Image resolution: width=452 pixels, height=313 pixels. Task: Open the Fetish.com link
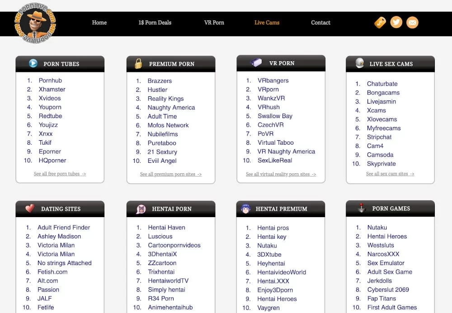(52, 272)
